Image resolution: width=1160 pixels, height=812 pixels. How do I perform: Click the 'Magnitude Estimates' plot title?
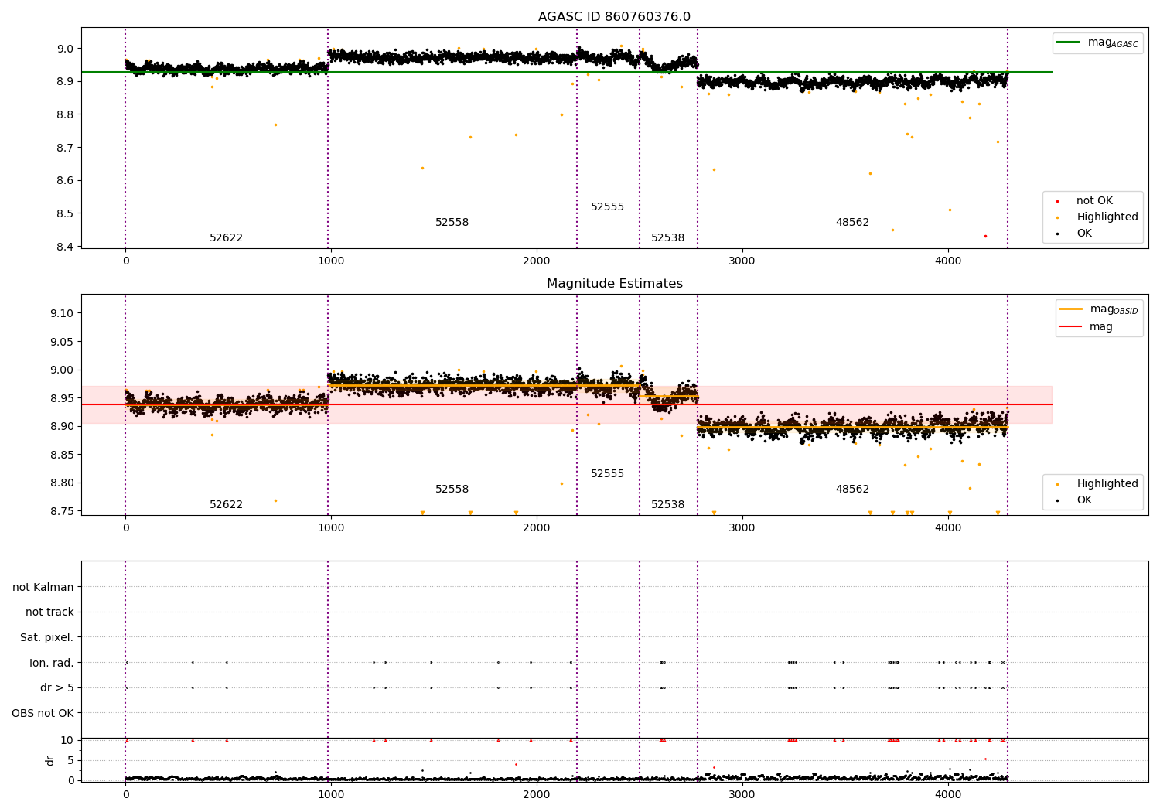pyautogui.click(x=614, y=284)
